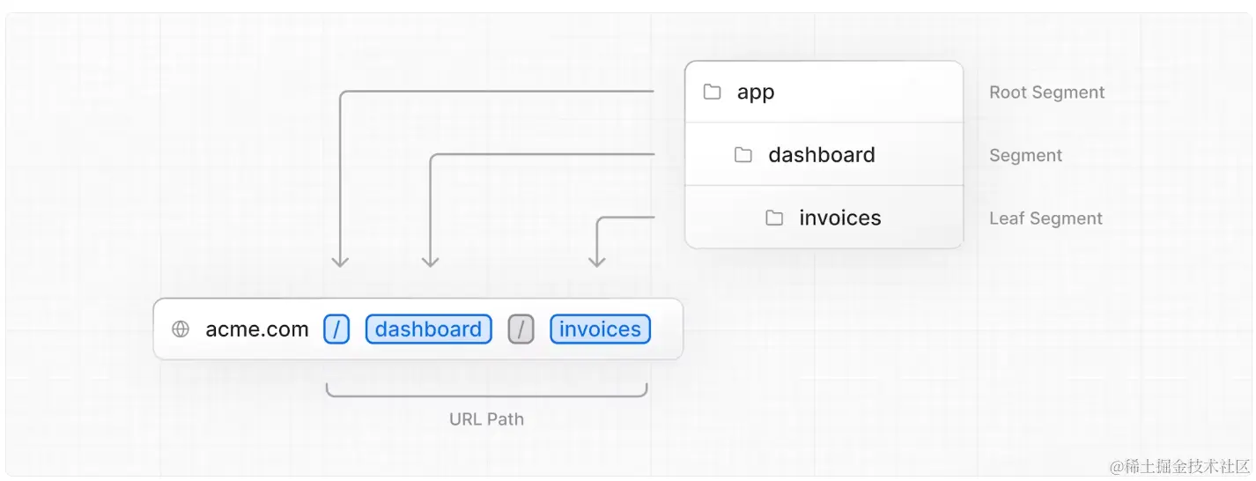Click the blue invoices URL segment
Image resolution: width=1256 pixels, height=481 pixels.
pos(600,329)
